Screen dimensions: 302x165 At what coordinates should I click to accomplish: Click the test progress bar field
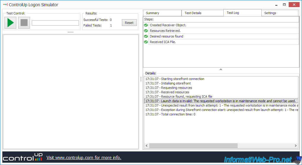pos(55,23)
